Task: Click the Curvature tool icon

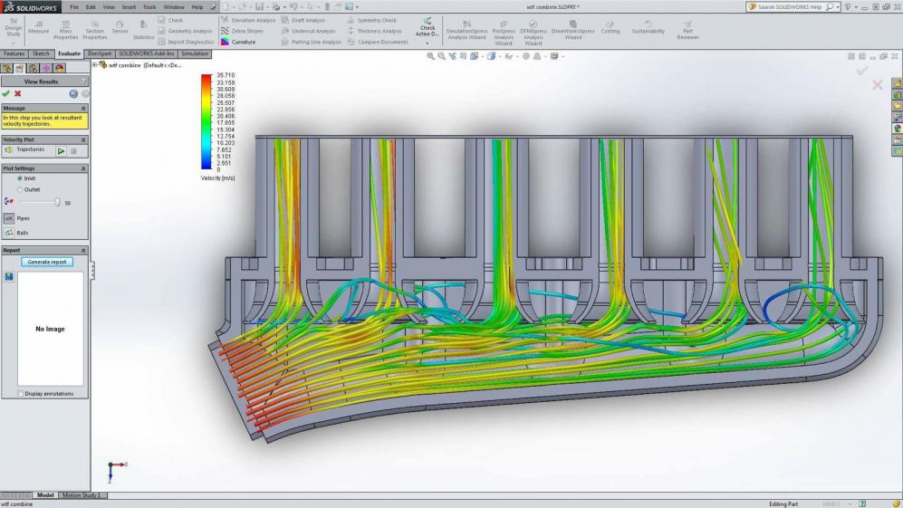Action: point(226,42)
